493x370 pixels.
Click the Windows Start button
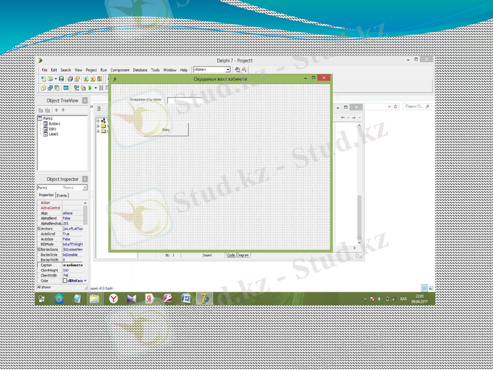[41, 298]
